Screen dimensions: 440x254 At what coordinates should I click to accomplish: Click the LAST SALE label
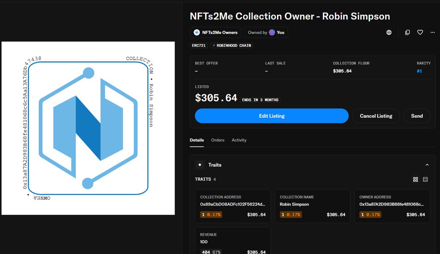coord(275,63)
